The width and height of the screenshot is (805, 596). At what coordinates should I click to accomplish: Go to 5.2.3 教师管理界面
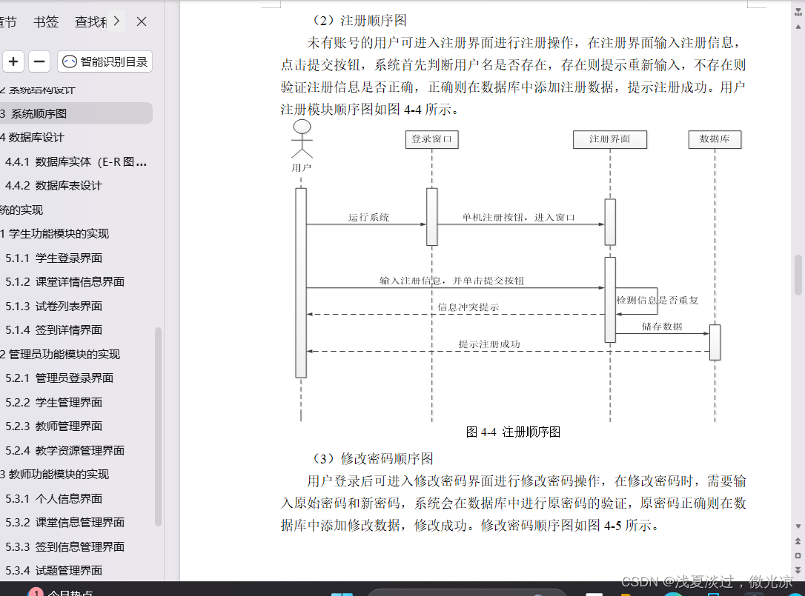coord(53,426)
